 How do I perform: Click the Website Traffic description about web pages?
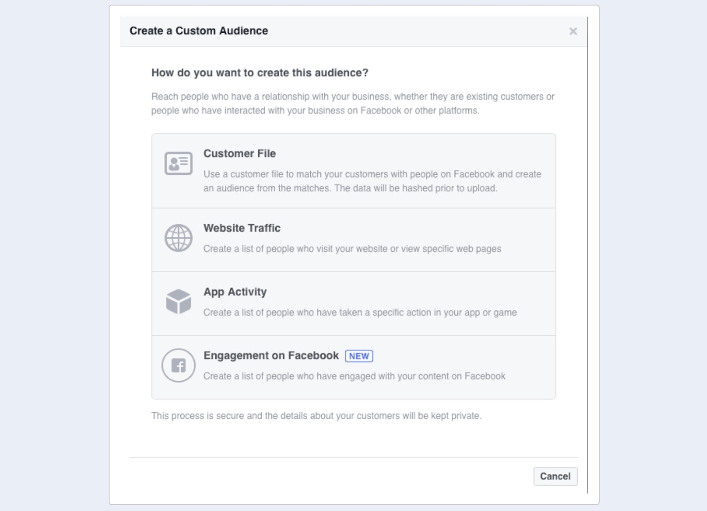click(352, 249)
